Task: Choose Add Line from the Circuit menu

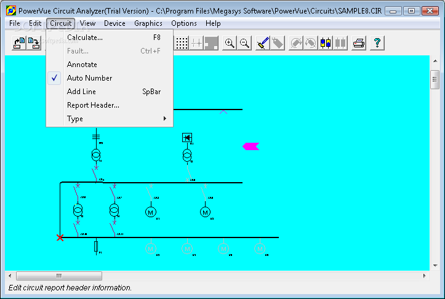Action: [110, 92]
